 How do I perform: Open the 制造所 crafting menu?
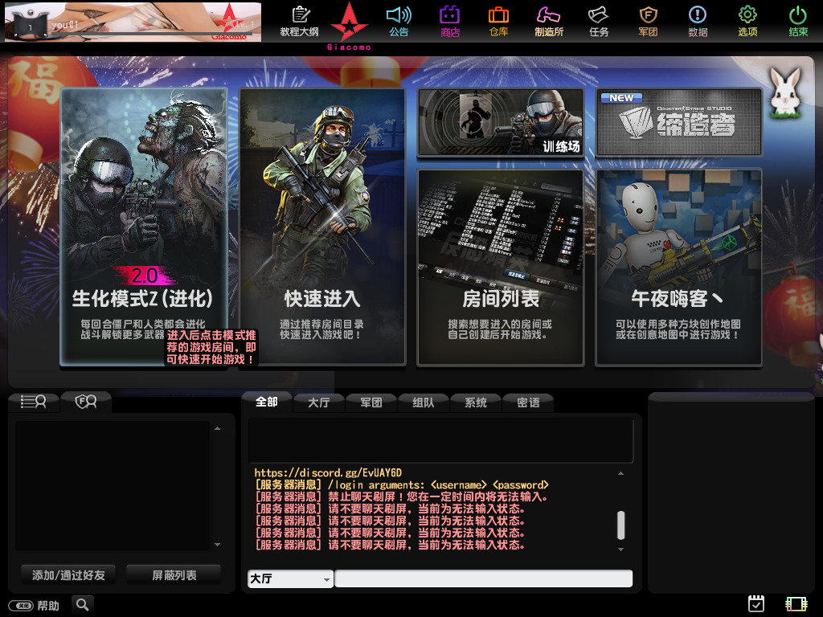point(548,20)
